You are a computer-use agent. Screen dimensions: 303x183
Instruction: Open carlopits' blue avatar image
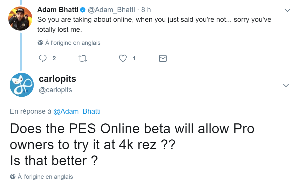point(22,85)
